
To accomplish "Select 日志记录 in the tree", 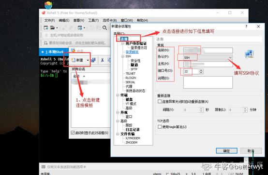I will (133, 130).
